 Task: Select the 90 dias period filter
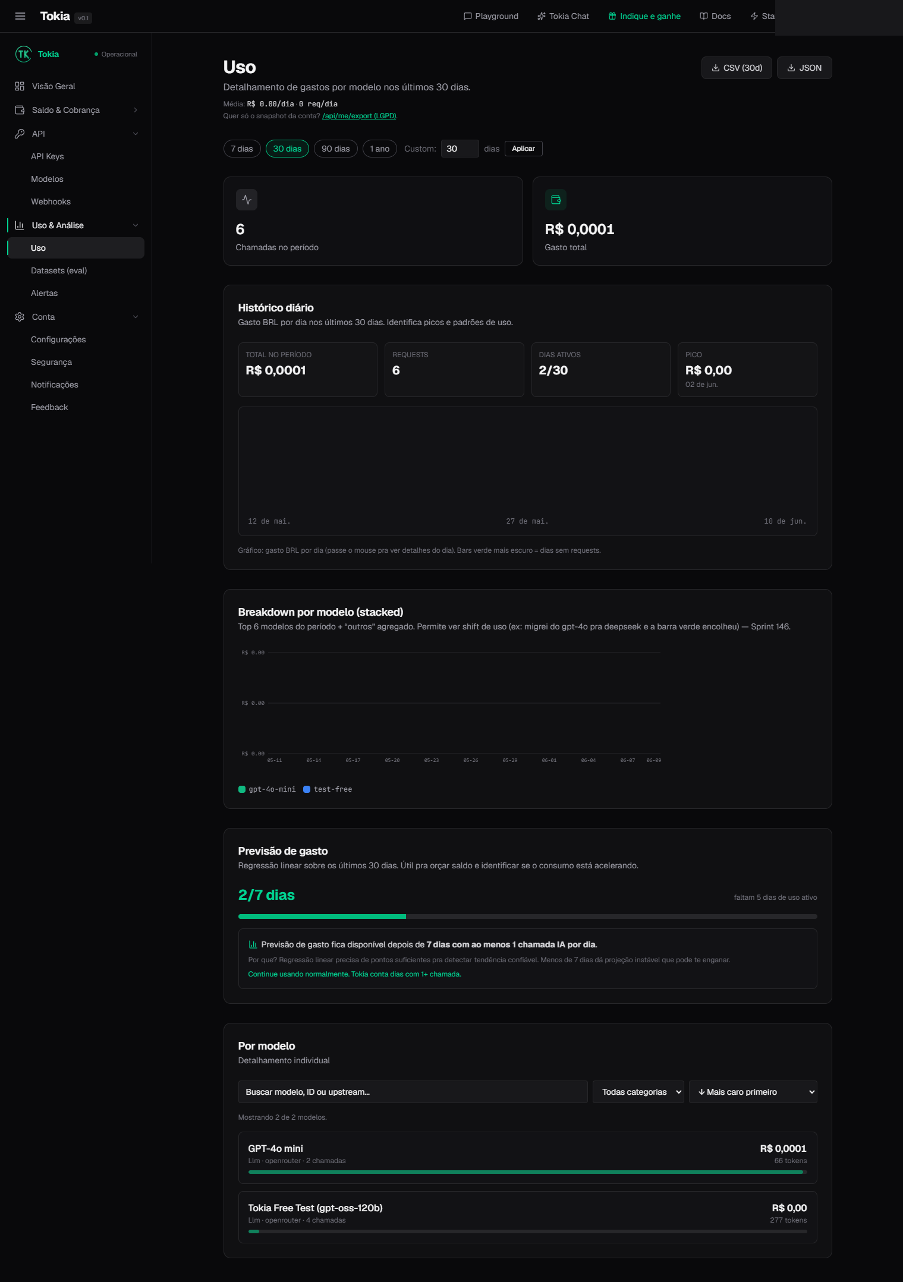336,149
